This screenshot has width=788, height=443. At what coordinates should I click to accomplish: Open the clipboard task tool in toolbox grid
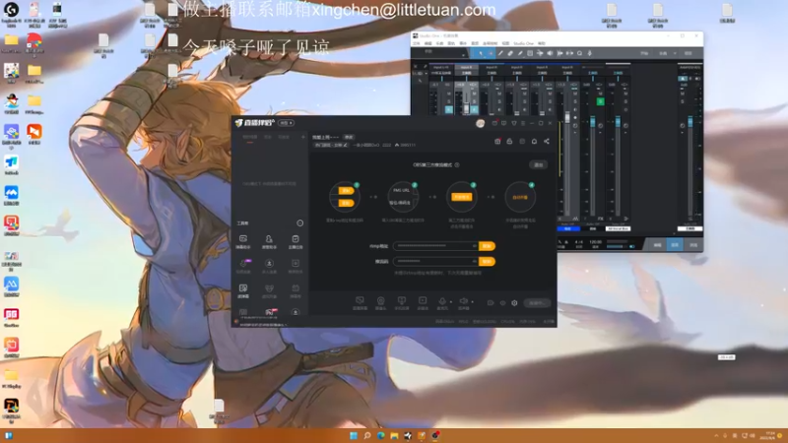[295, 238]
